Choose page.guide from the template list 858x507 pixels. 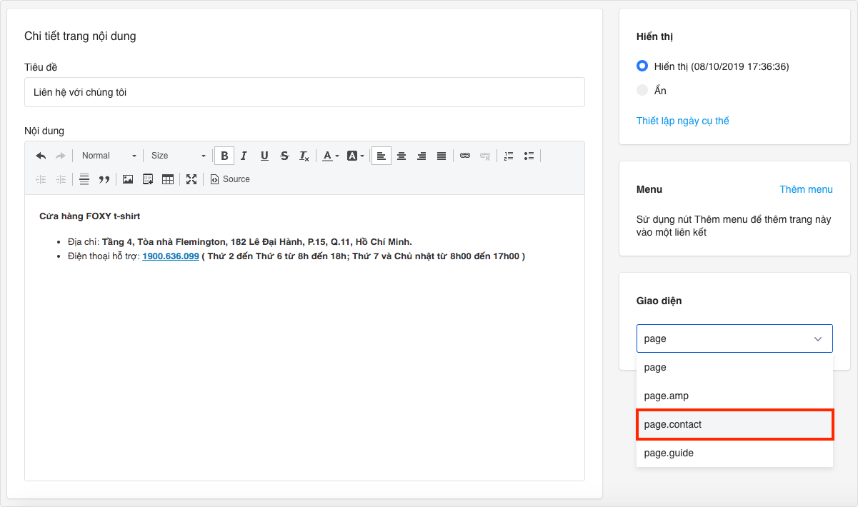pyautogui.click(x=734, y=453)
